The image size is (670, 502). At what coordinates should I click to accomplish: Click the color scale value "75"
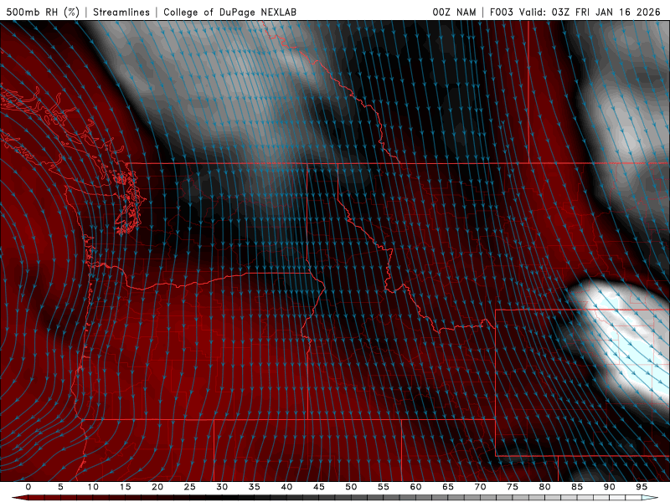point(513,487)
